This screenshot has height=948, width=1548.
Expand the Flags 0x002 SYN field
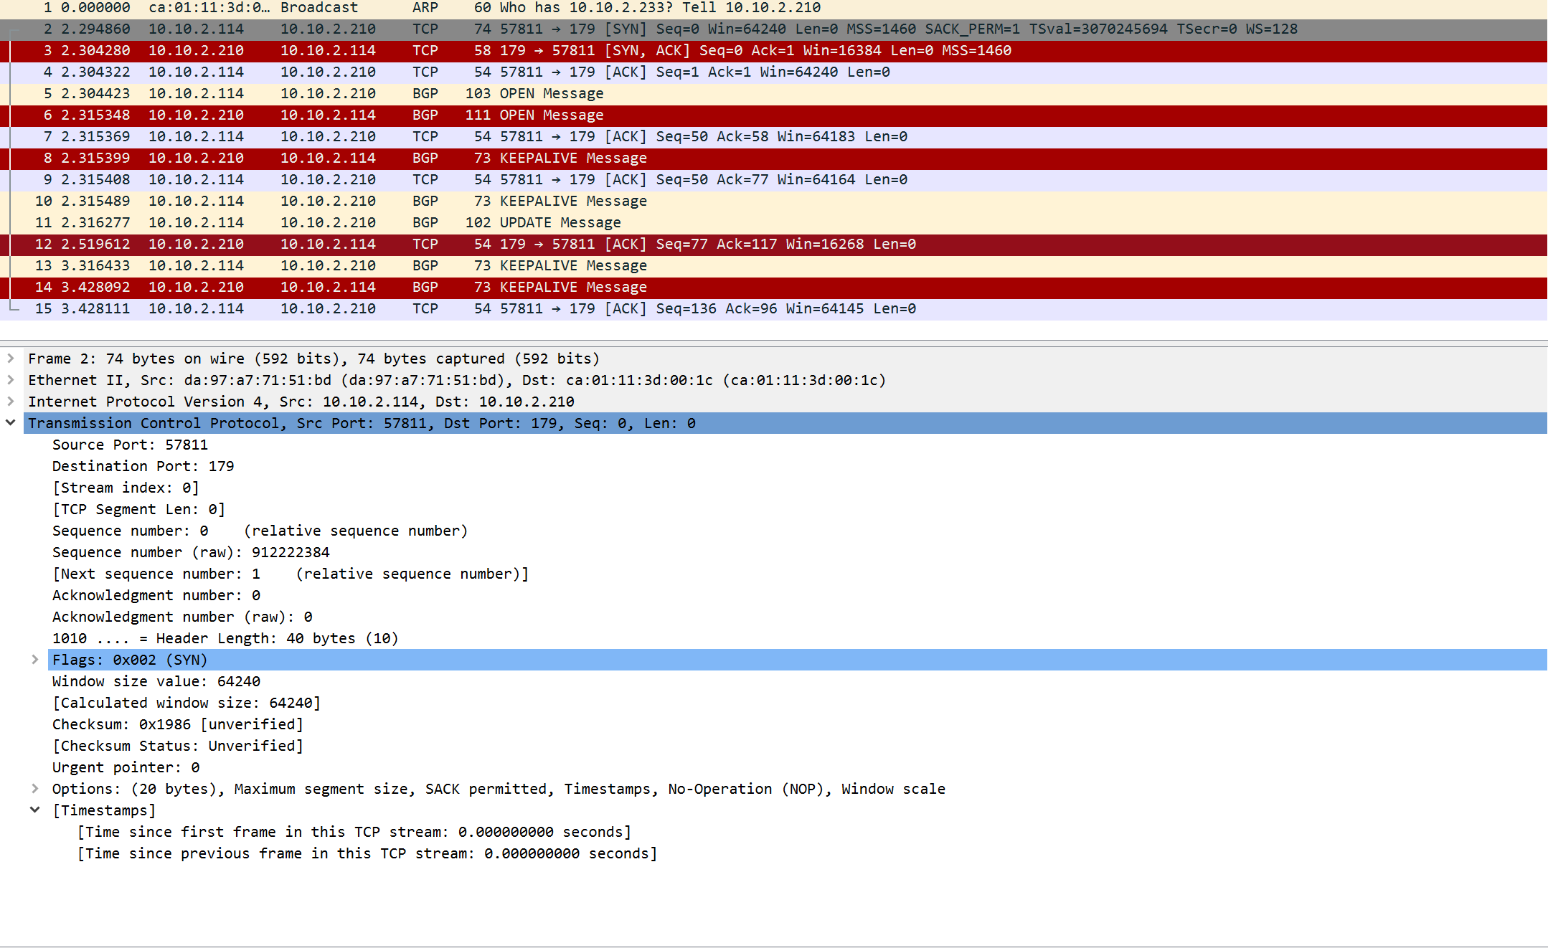[35, 660]
